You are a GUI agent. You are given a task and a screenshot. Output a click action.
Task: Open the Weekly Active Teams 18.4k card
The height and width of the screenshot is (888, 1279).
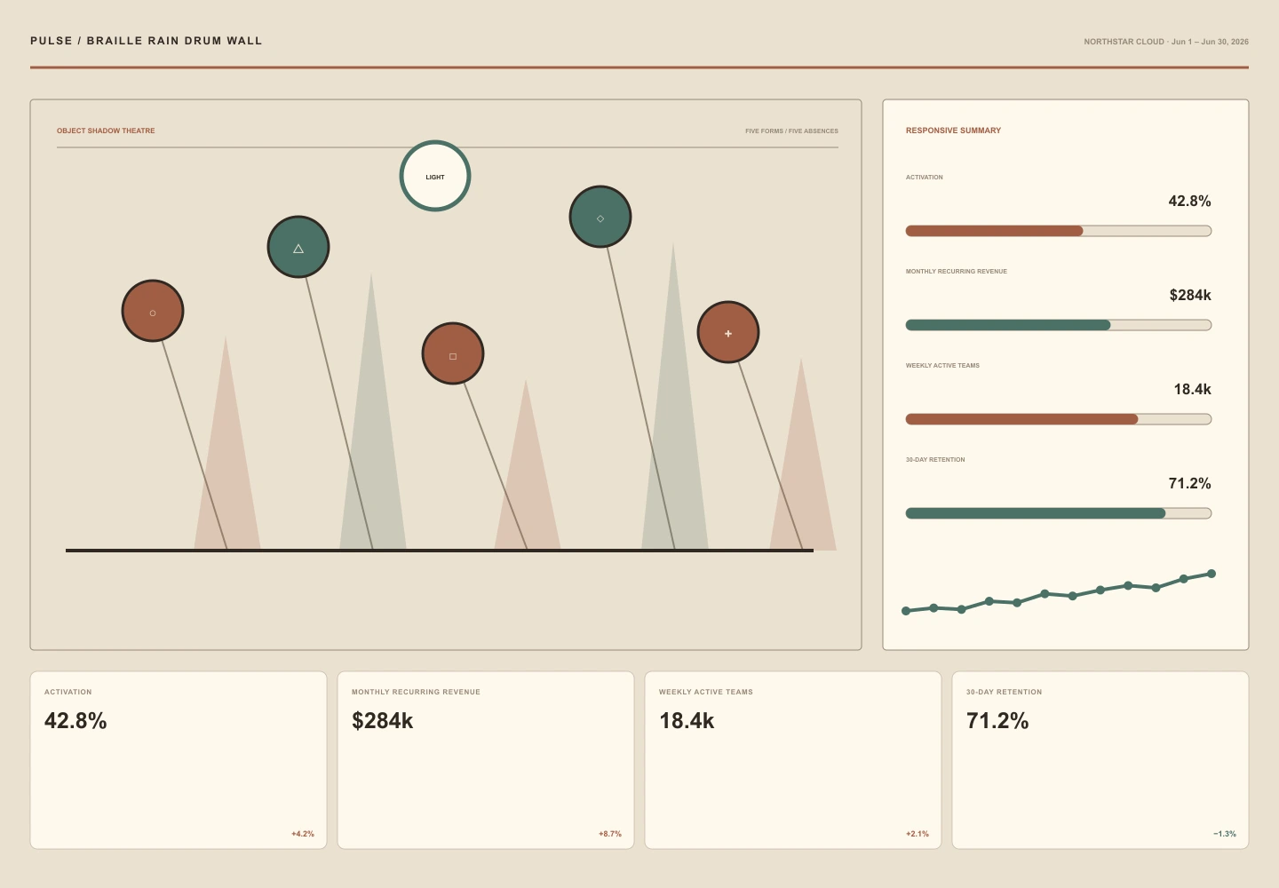pos(793,760)
